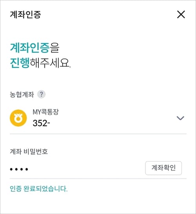Open the 농협계좌 help question mark
Screen dimensions: 196x214
click(42, 94)
